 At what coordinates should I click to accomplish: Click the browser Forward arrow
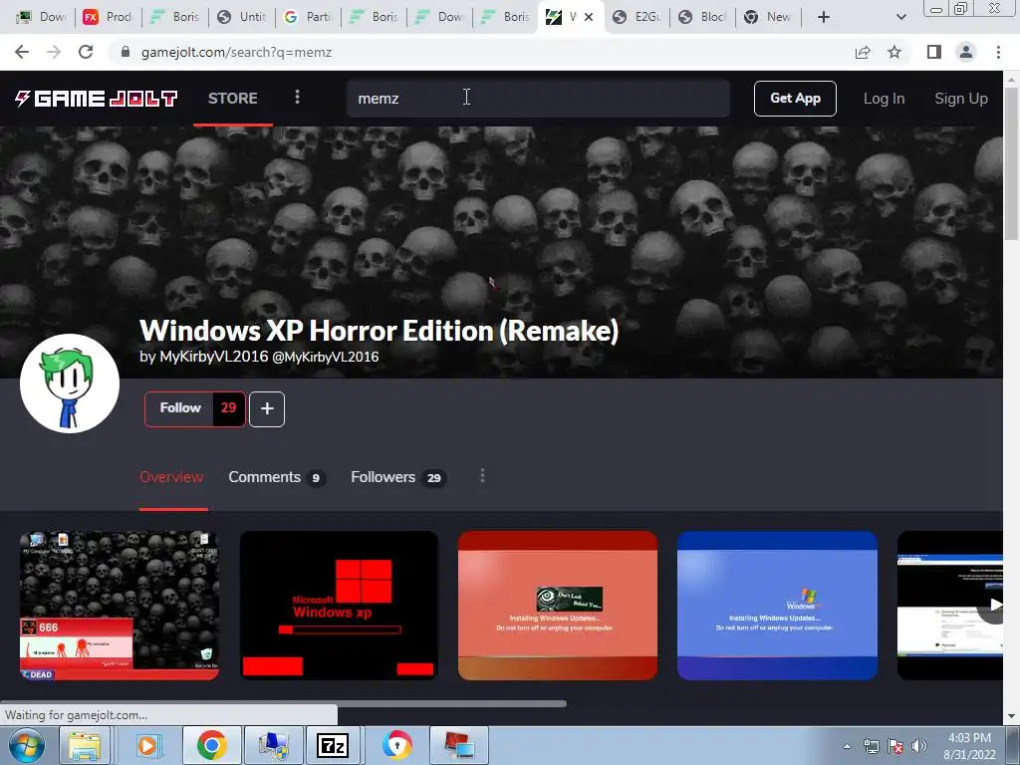click(54, 52)
